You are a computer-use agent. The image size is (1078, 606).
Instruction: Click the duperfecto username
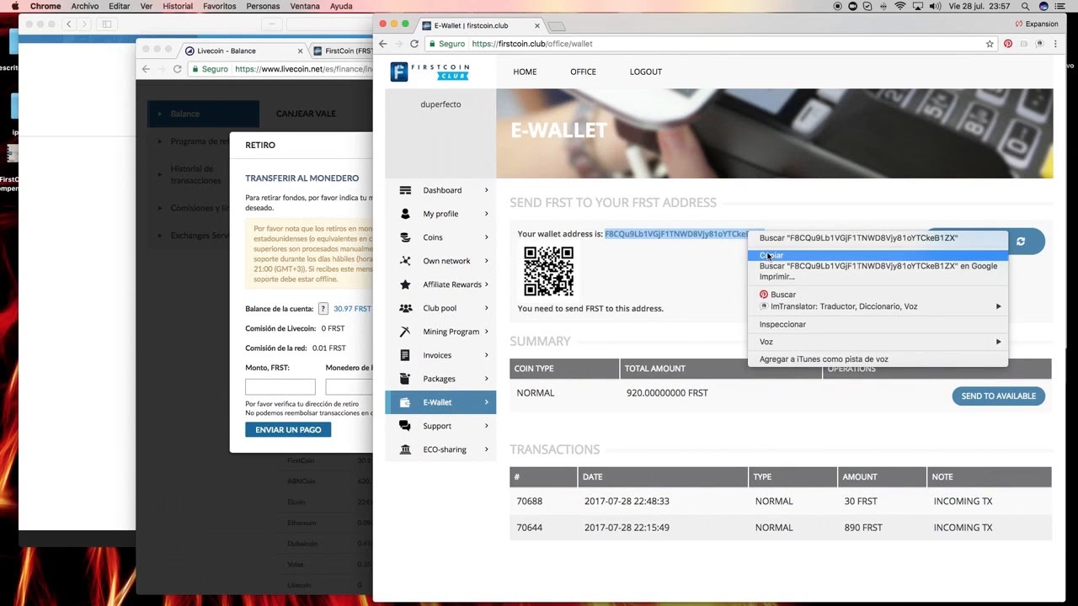coord(440,104)
